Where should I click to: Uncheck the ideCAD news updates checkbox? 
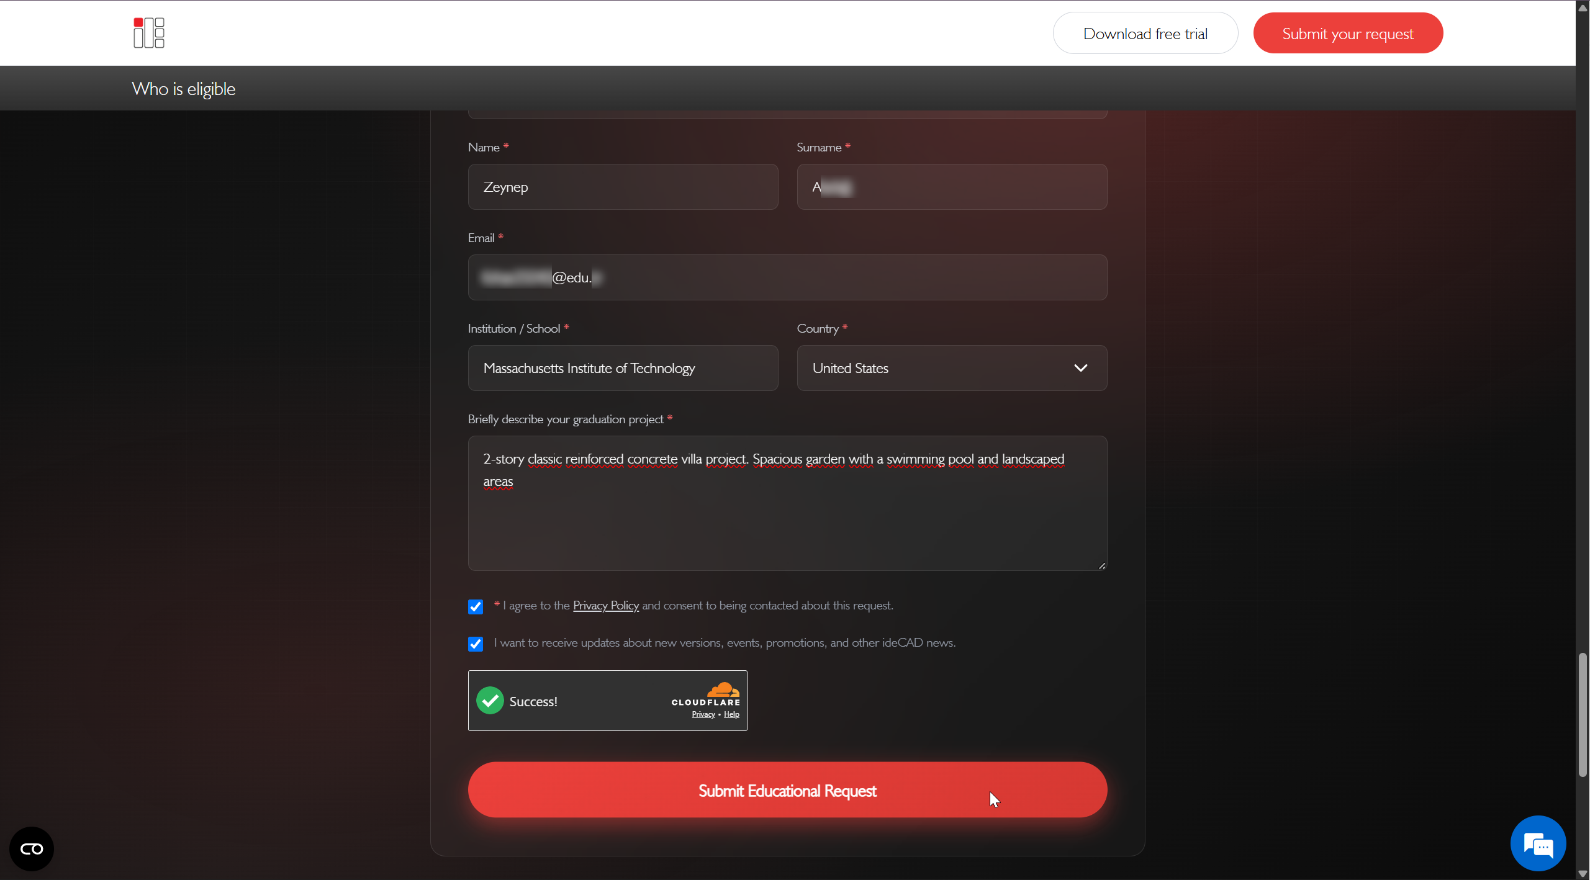click(x=476, y=644)
